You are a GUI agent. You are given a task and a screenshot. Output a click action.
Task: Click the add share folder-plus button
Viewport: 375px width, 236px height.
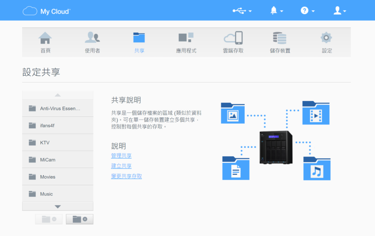(80, 219)
